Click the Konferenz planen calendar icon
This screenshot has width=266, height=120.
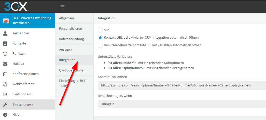[x=5, y=74]
